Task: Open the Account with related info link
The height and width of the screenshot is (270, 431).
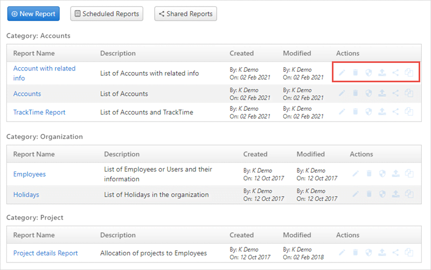Action: pyautogui.click(x=44, y=73)
